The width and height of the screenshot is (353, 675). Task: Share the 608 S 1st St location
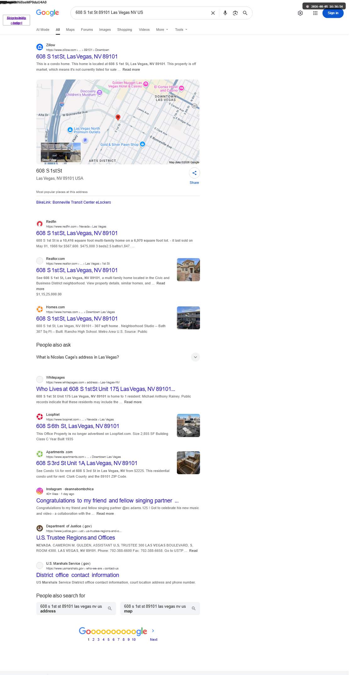(194, 173)
